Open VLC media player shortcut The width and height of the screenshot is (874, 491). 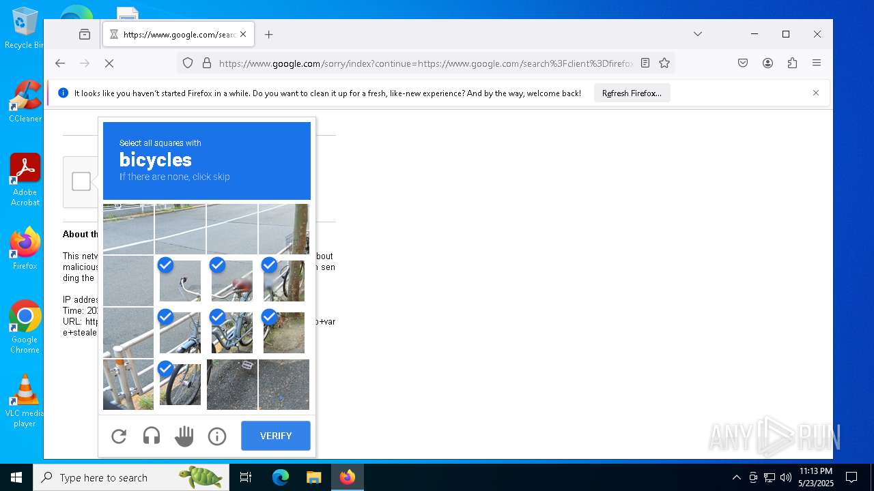(x=25, y=401)
